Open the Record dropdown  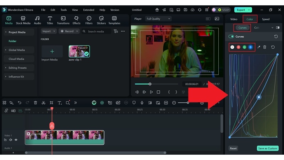[x=69, y=31]
